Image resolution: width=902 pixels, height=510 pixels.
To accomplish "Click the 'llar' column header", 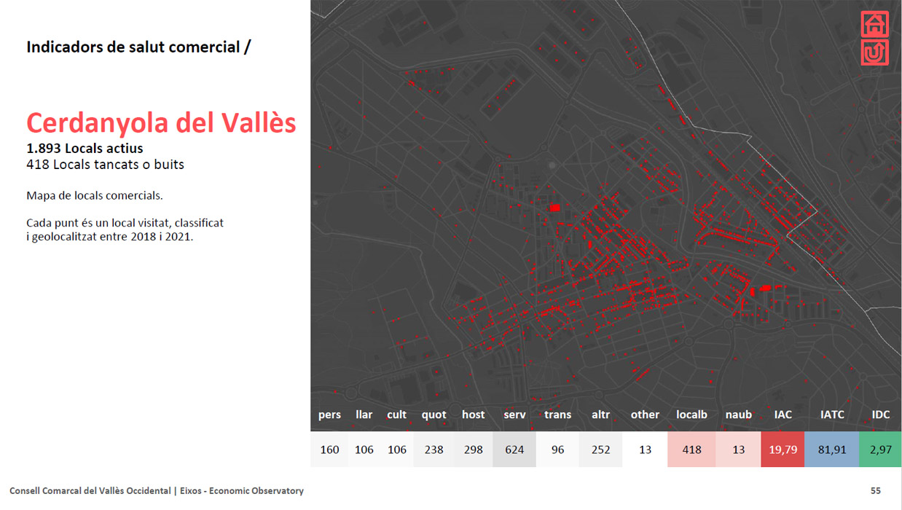I will coord(364,415).
